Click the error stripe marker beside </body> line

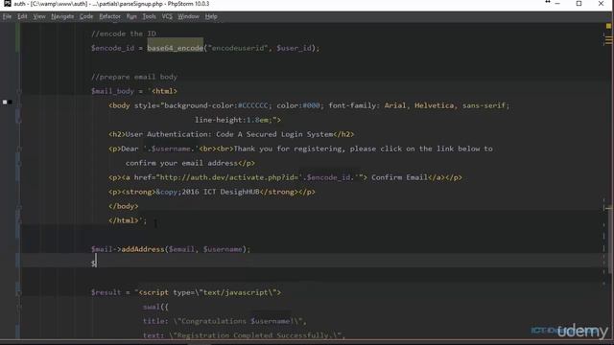click(x=608, y=208)
